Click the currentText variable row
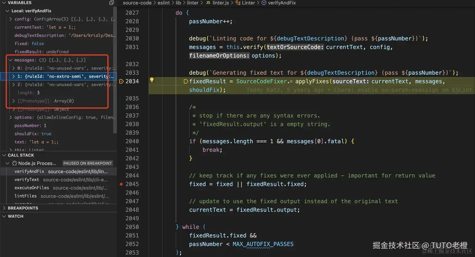Image resolution: width=475 pixels, height=257 pixels. point(58,27)
